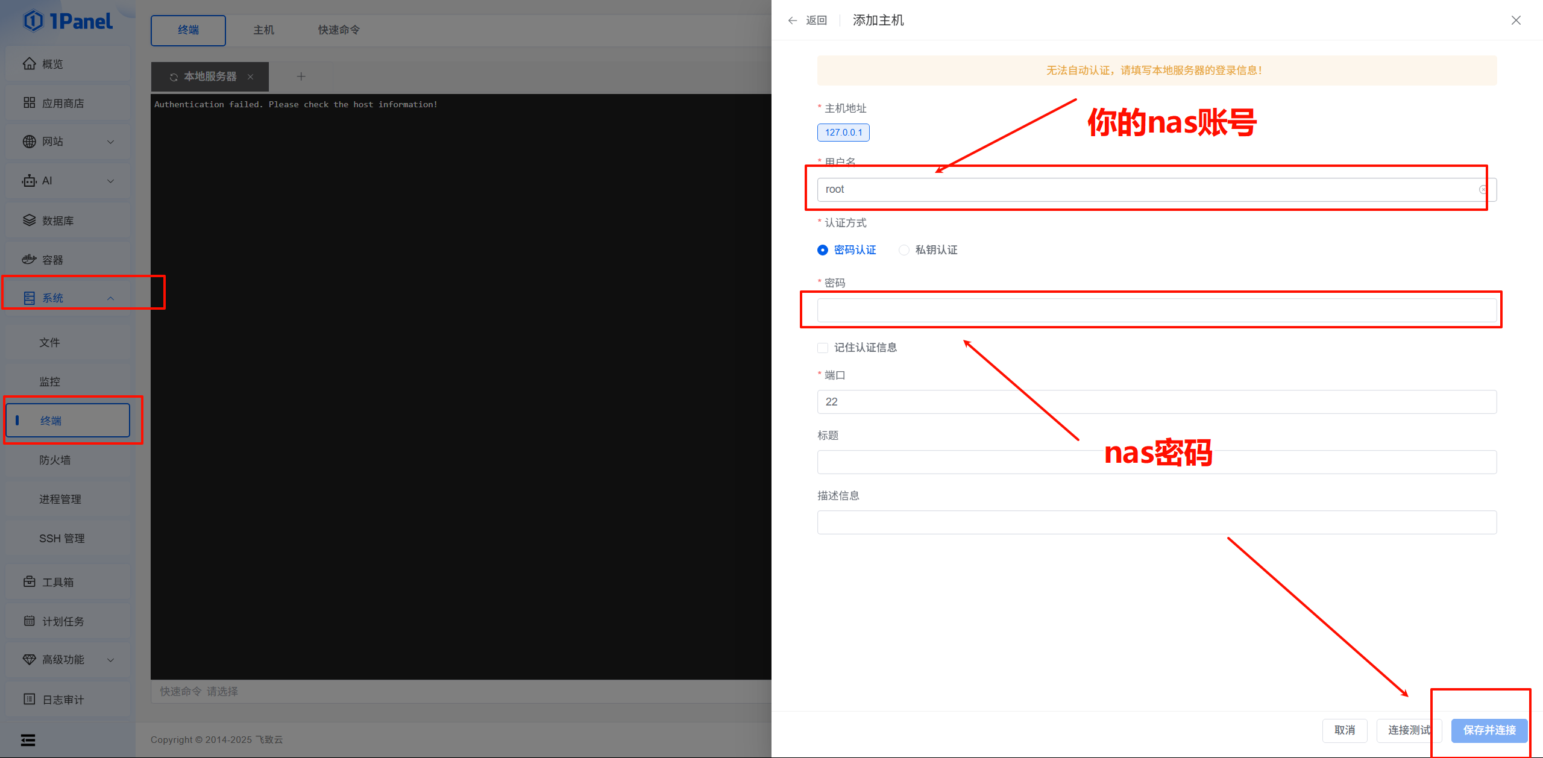This screenshot has height=758, width=1543.
Task: Click the Authentication failed terminal message
Action: pos(296,104)
